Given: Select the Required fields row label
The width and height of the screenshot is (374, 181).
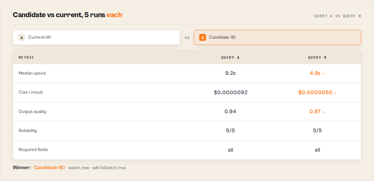Looking at the screenshot, I should click(33, 150).
